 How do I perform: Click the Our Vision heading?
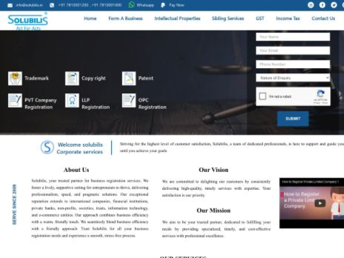click(x=213, y=170)
